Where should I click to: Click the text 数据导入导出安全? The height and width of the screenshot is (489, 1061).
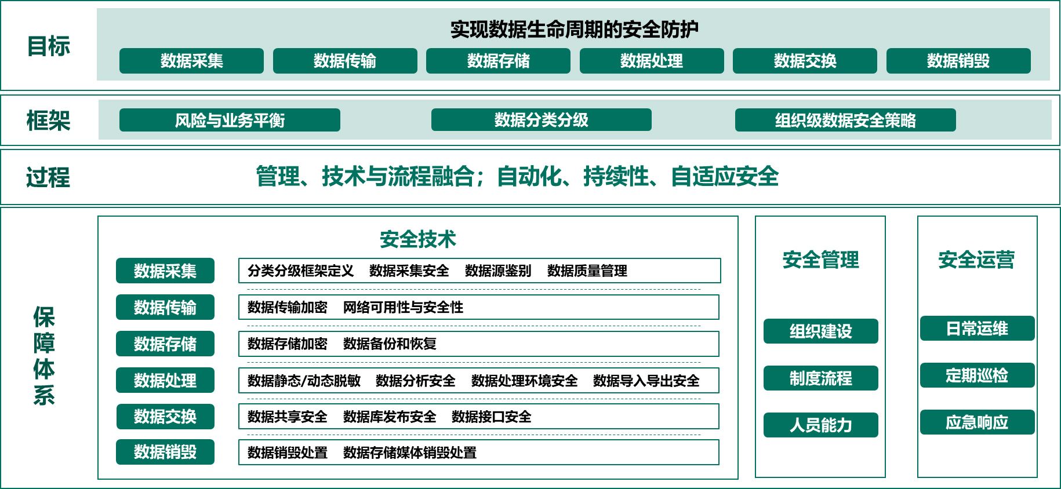pyautogui.click(x=646, y=381)
